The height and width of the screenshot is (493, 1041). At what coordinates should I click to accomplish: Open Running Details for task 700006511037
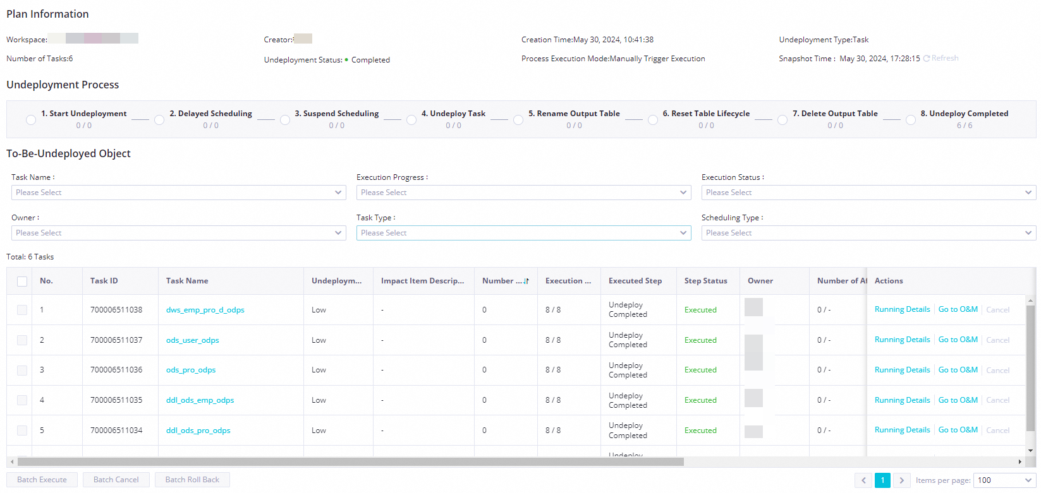pyautogui.click(x=903, y=340)
